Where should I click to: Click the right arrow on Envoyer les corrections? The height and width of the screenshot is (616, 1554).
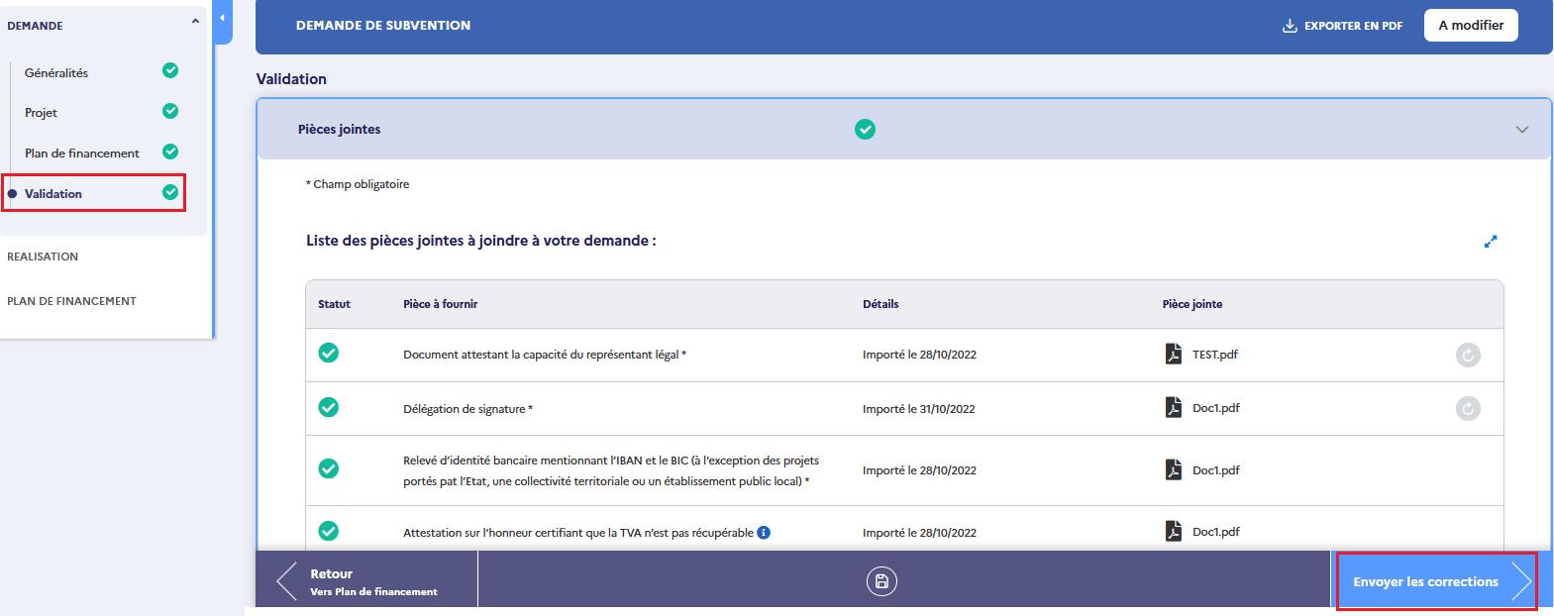pos(1520,581)
